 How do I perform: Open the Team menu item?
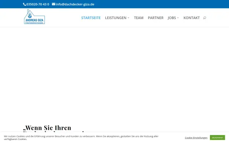pos(139,18)
